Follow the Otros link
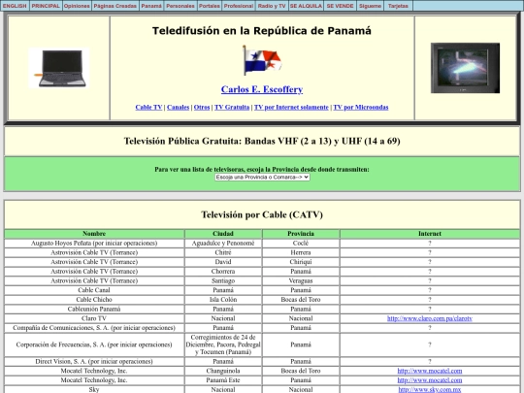The width and height of the screenshot is (524, 393). click(202, 108)
